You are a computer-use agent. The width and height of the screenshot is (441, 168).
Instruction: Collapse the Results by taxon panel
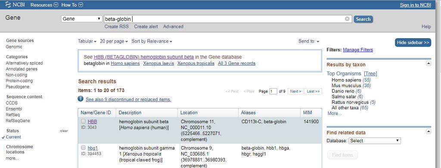(x=429, y=63)
